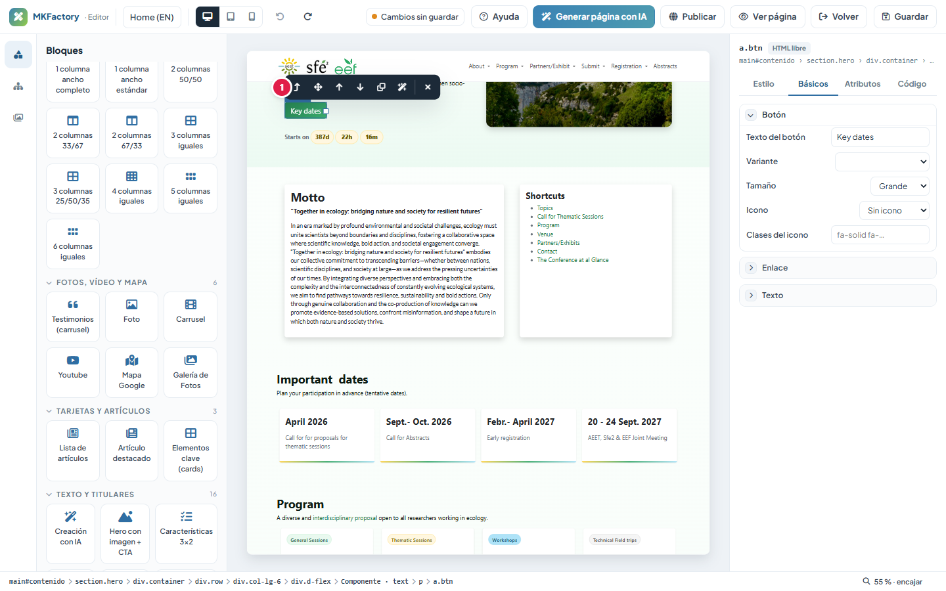Image resolution: width=946 pixels, height=591 pixels.
Task: Switch to desktop preview mode
Action: pyautogui.click(x=208, y=16)
